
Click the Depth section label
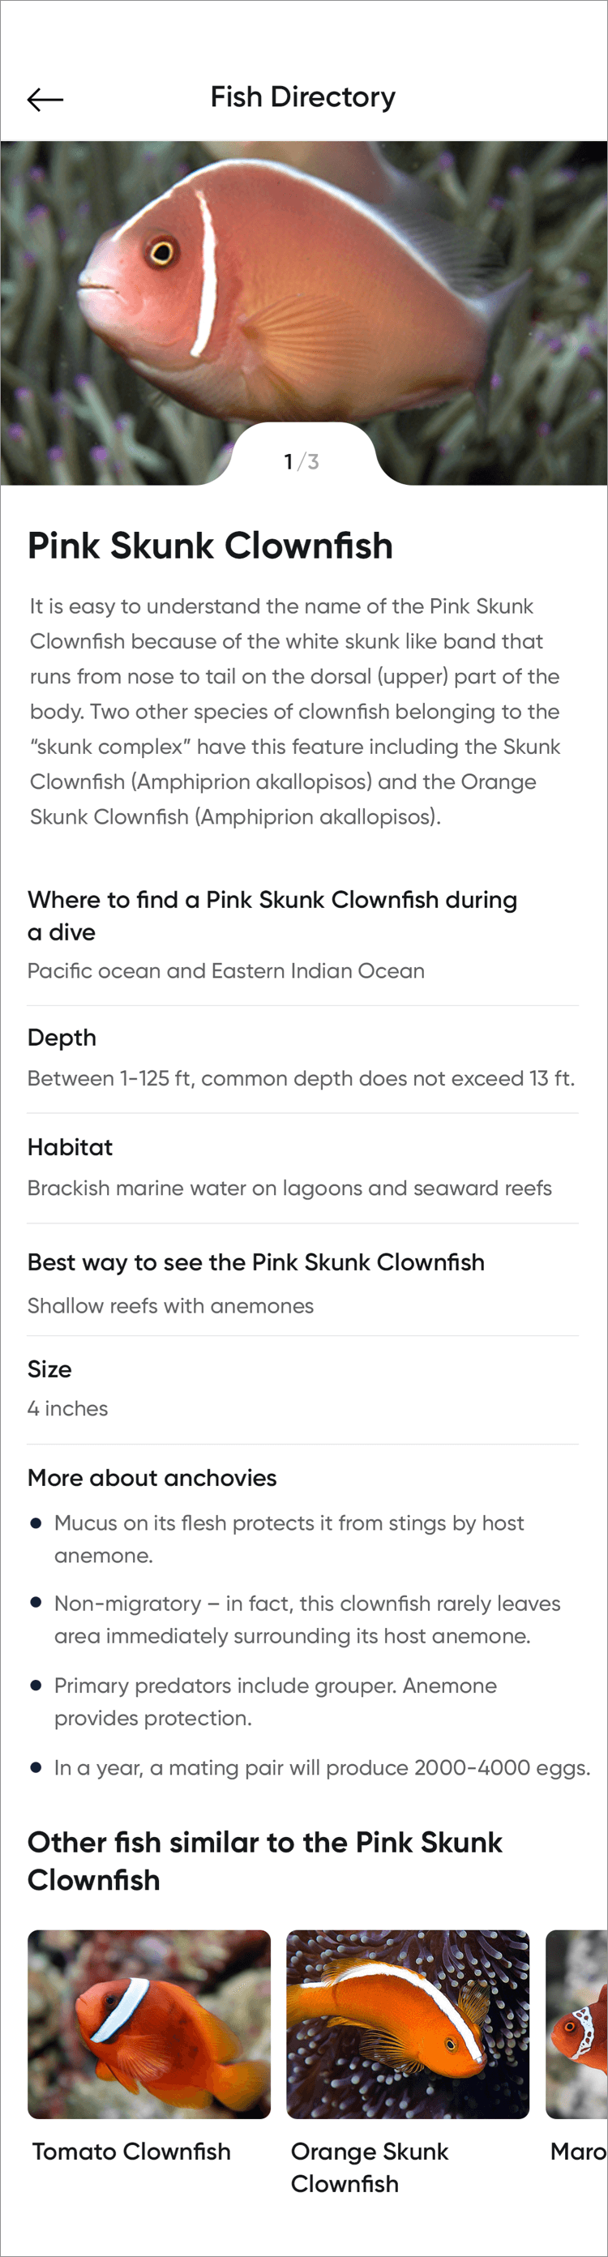(x=62, y=1038)
